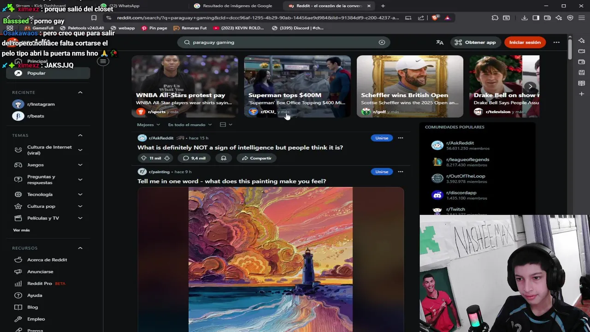Open the post view layout dropdown
The width and height of the screenshot is (590, 332).
pos(226,125)
